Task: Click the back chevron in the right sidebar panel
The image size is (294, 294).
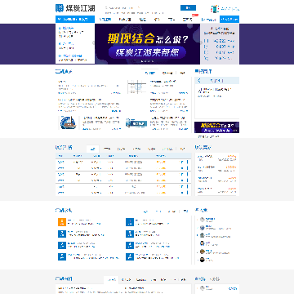Action: (199, 80)
